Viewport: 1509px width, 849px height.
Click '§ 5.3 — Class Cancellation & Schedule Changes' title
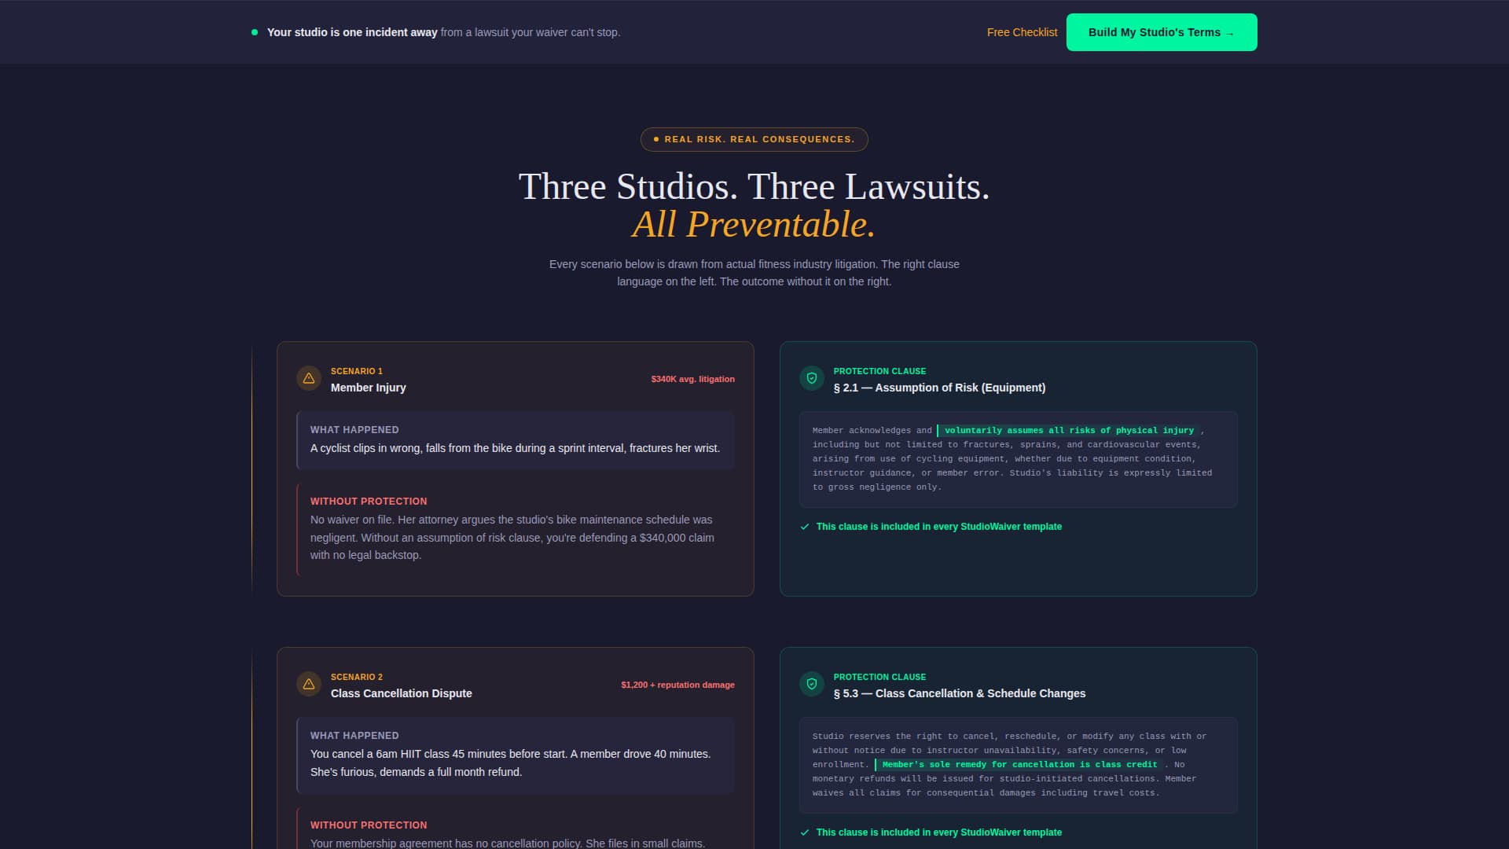tap(960, 693)
